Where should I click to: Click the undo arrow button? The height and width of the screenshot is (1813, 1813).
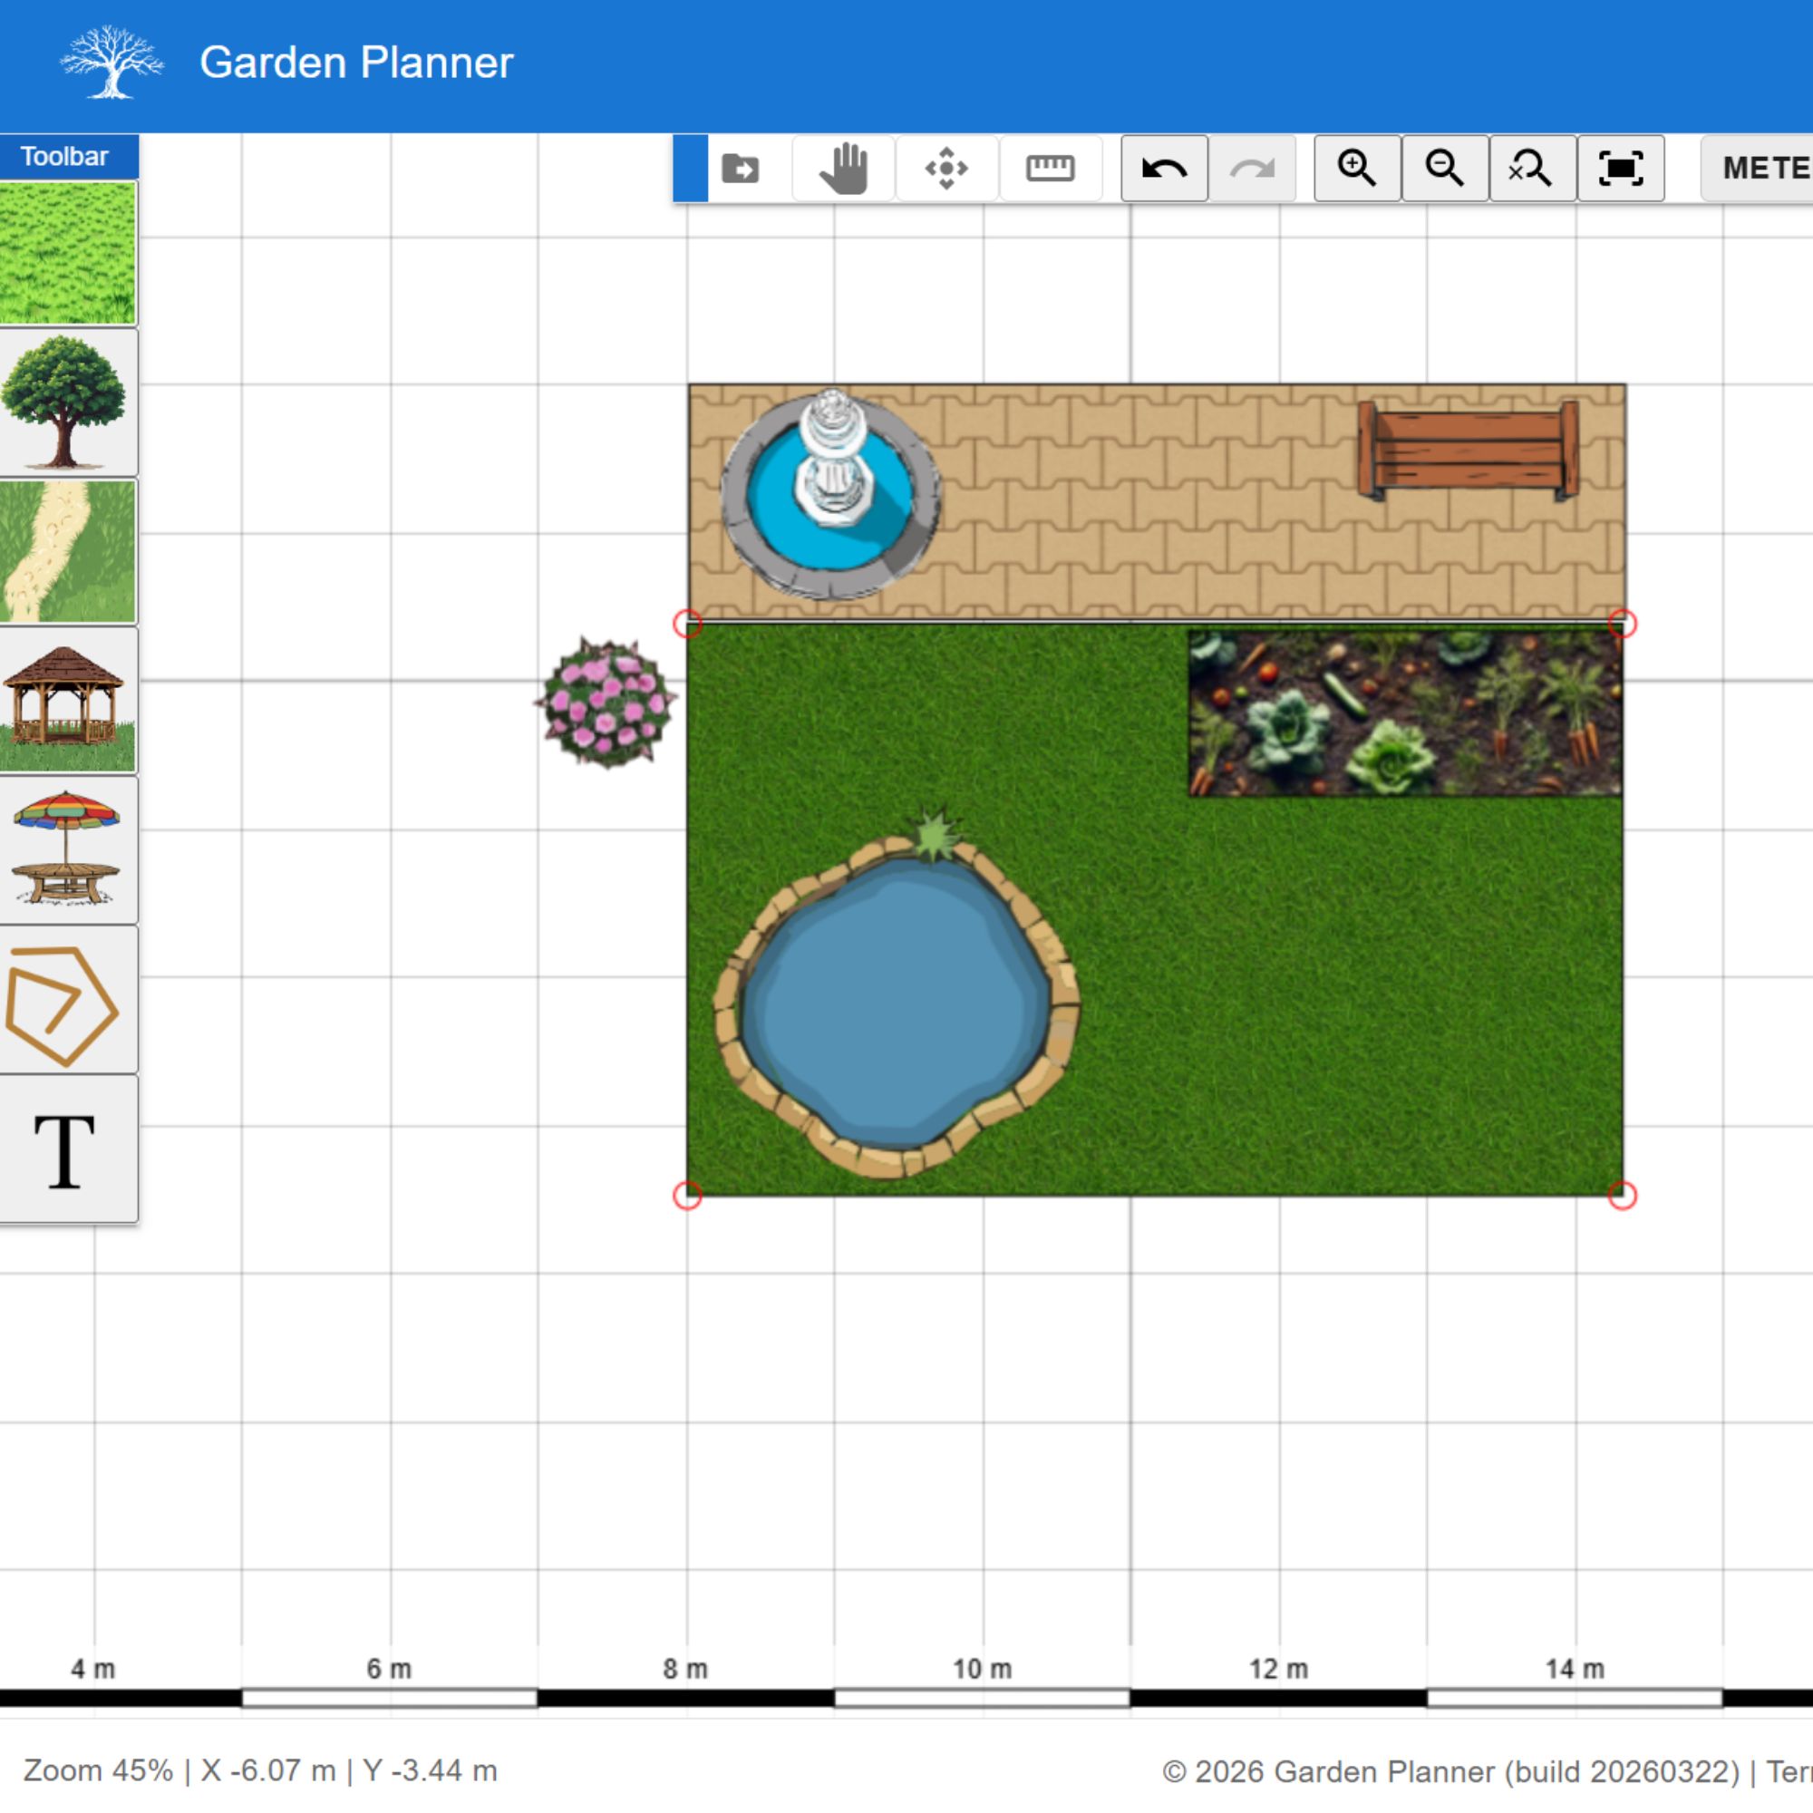(1164, 169)
